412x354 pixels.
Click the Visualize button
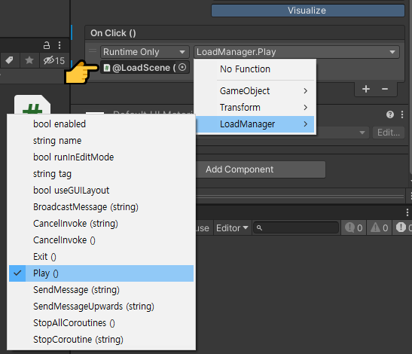[x=308, y=11]
